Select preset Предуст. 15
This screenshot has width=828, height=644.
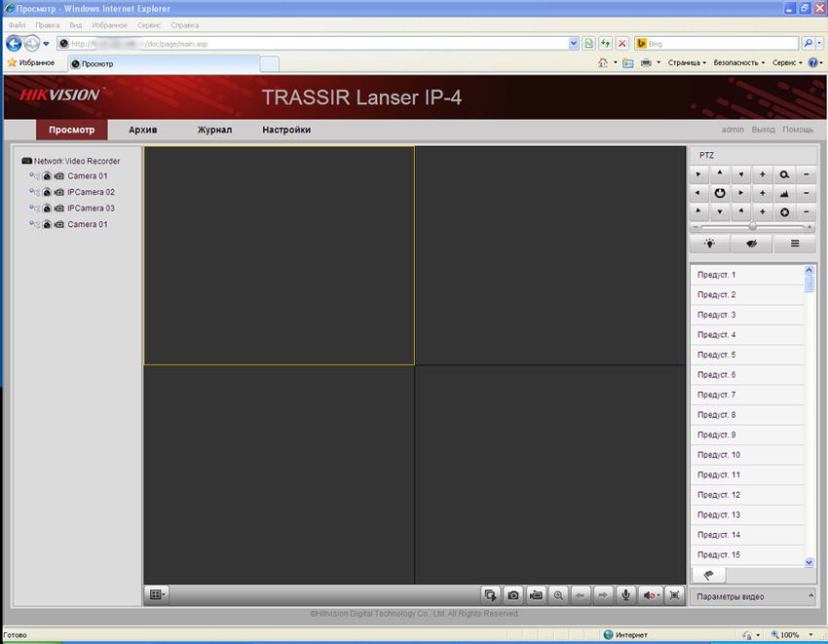(x=747, y=554)
